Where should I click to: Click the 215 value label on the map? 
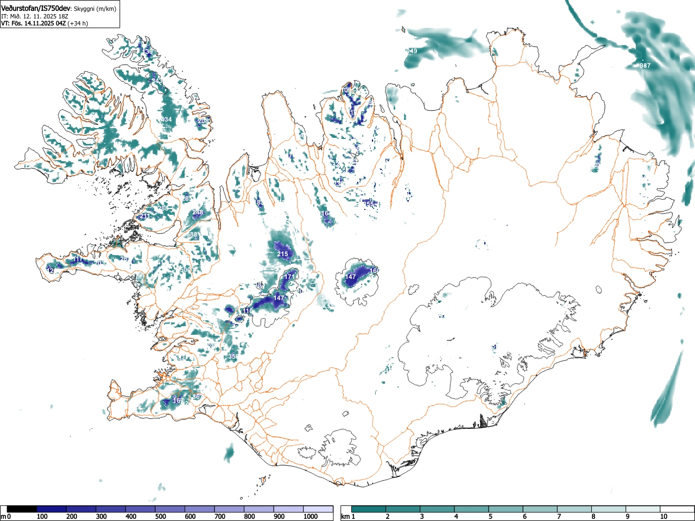[x=282, y=254]
